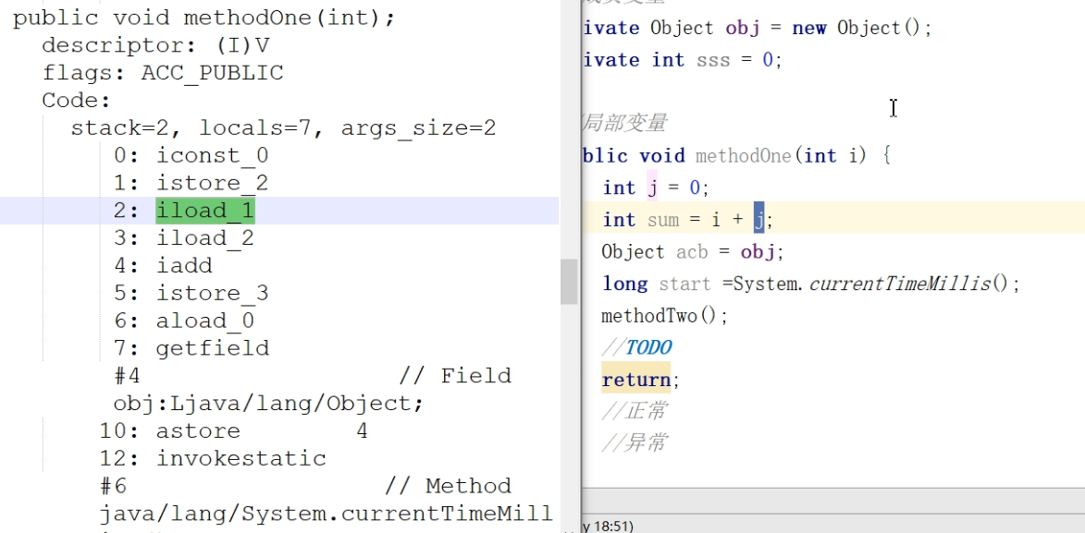Click the iload_2 bytecode instruction
Viewport: 1085px width, 533px height.
click(x=204, y=238)
